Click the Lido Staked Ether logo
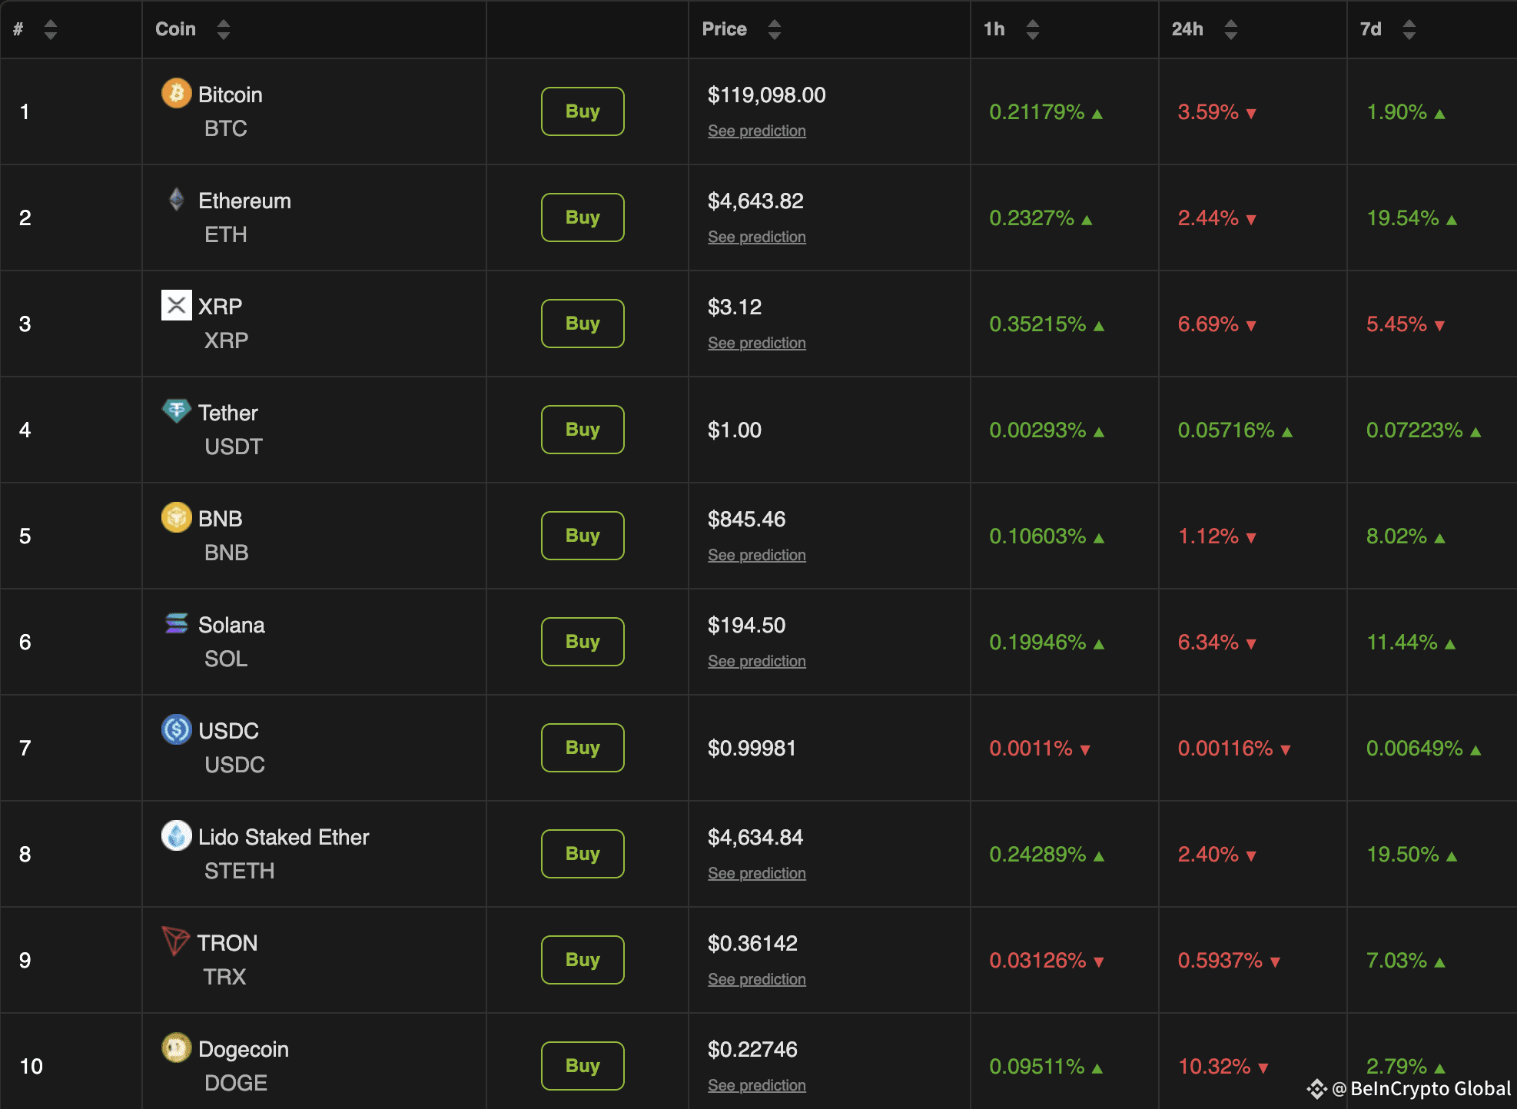1517x1109 pixels. tap(176, 835)
